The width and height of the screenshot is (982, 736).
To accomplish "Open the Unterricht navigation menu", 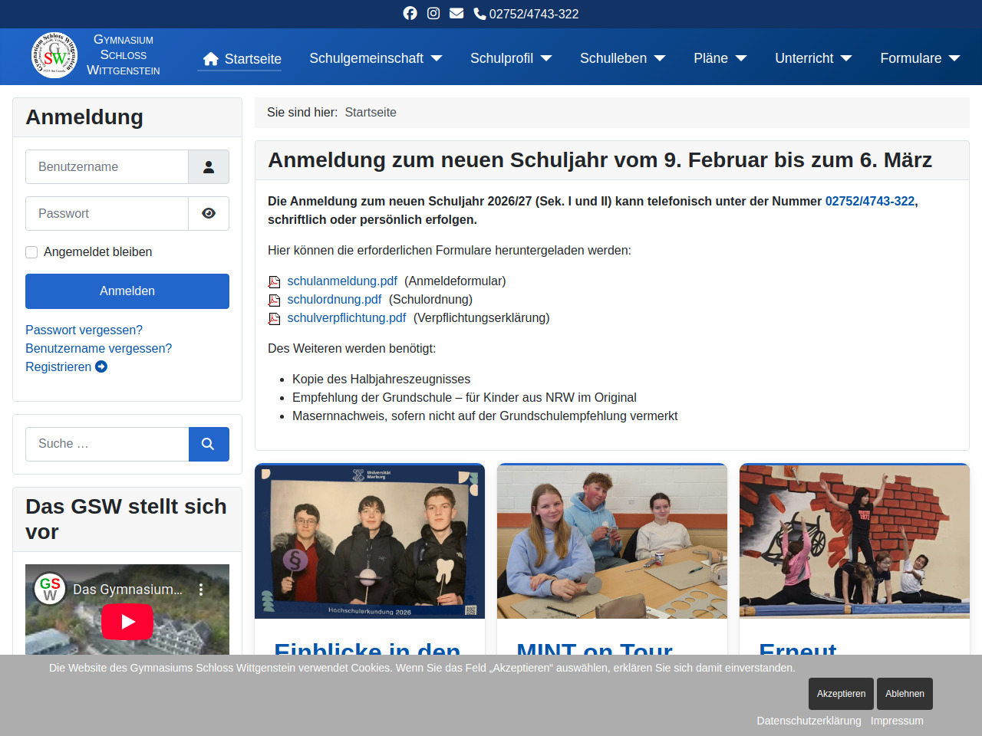I will [x=813, y=58].
